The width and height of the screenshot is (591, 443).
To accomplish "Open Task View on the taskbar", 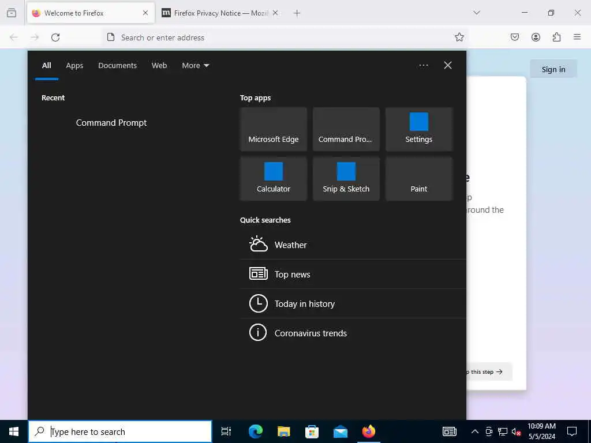I will pyautogui.click(x=226, y=431).
